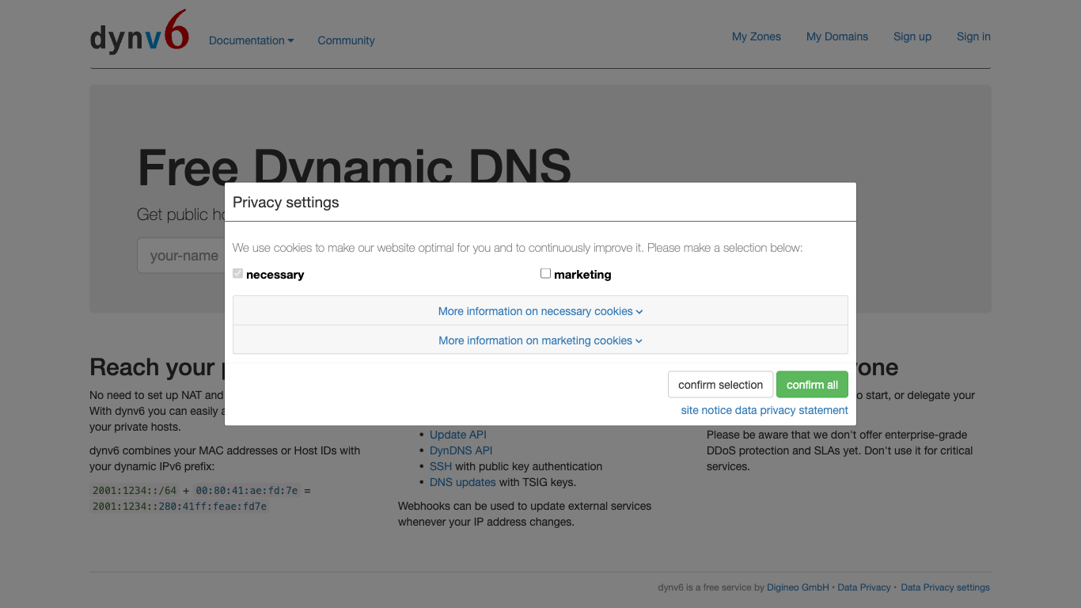
Task: Expand More information on marketing cookies
Action: pos(540,340)
